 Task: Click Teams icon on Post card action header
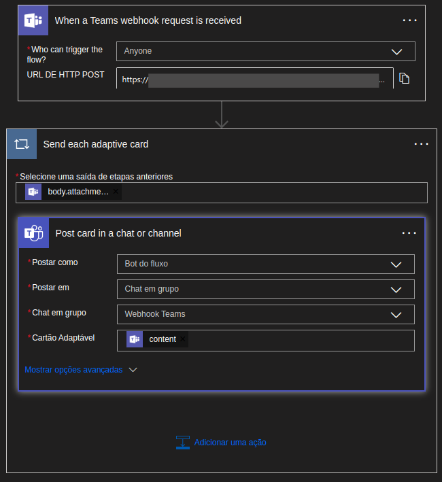[x=33, y=233]
